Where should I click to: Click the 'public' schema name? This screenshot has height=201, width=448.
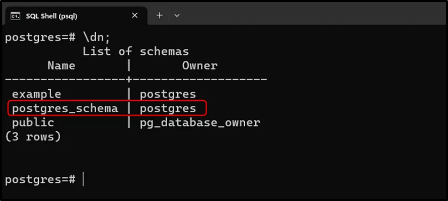[x=33, y=123]
